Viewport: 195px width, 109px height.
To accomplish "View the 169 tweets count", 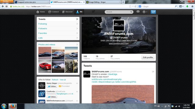I will (x=87, y=57).
